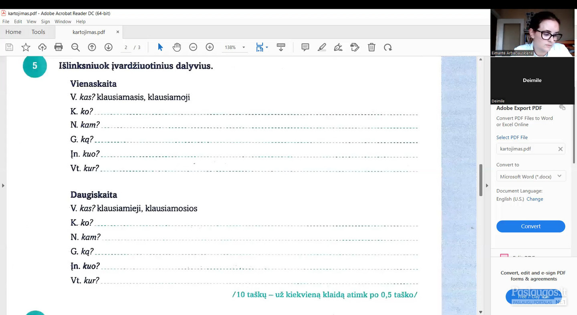Switch to the Home tab
This screenshot has height=315, width=577.
pyautogui.click(x=13, y=32)
